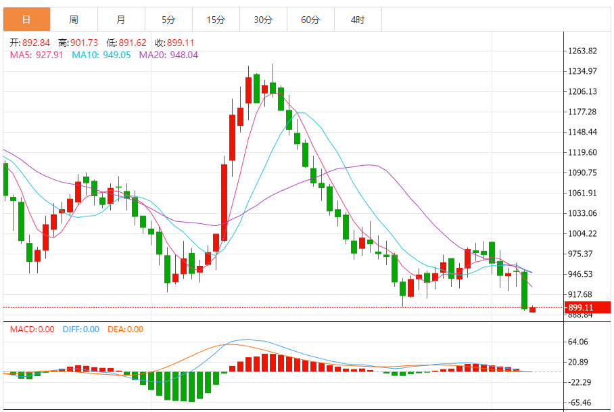Click the 975.37 price axis label
This screenshot has height=412, width=614.
coord(580,254)
